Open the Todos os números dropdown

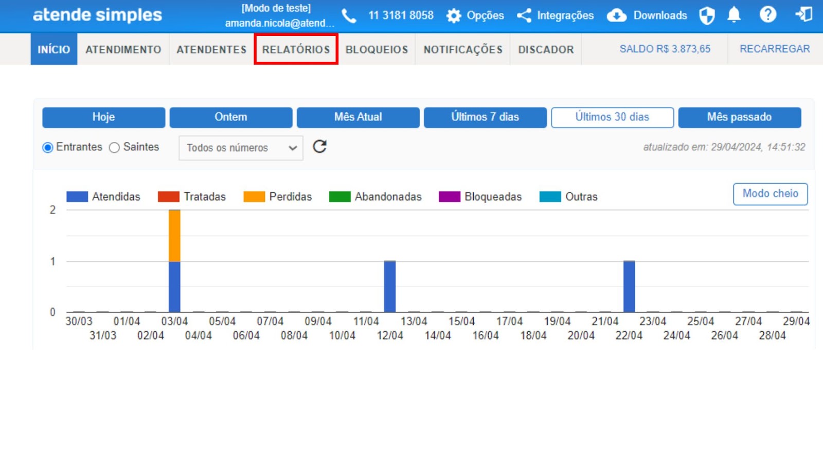pyautogui.click(x=241, y=148)
